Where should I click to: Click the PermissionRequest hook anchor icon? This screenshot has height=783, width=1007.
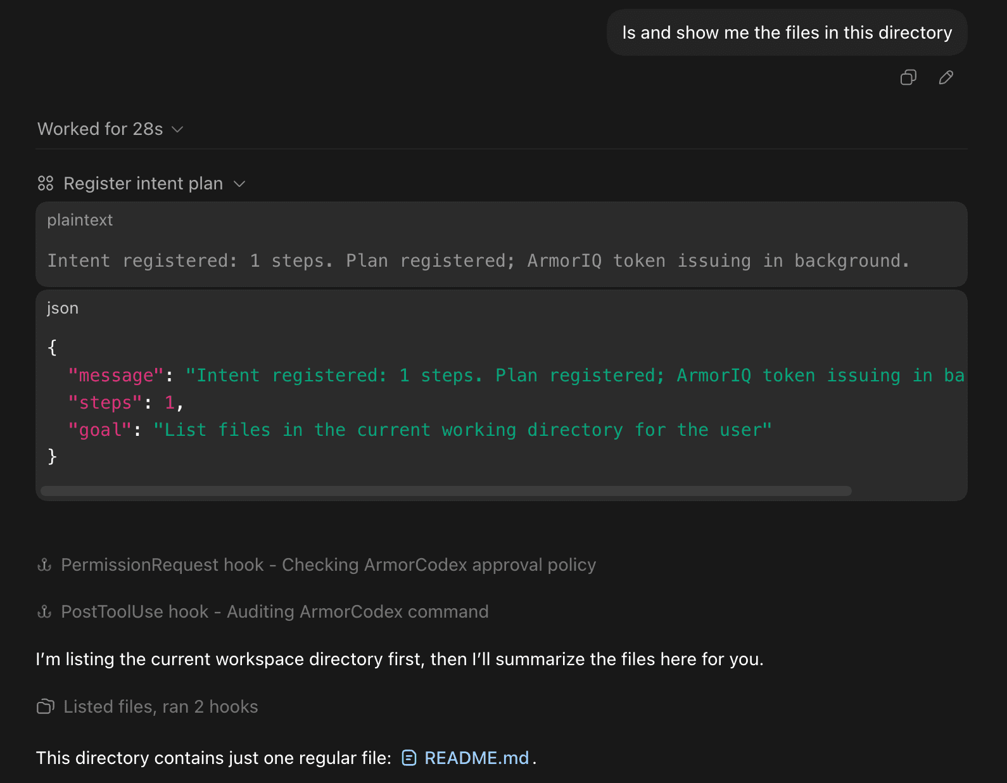[44, 564]
